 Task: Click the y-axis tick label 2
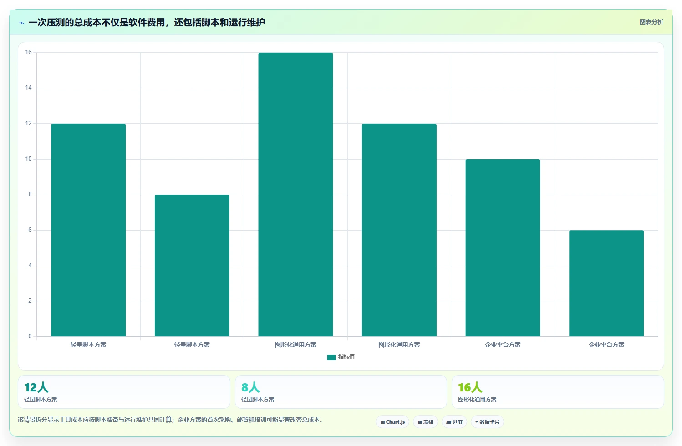(30, 301)
